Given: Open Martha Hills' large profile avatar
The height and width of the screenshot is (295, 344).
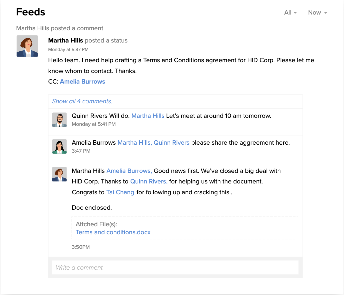Looking at the screenshot, I should [27, 46].
